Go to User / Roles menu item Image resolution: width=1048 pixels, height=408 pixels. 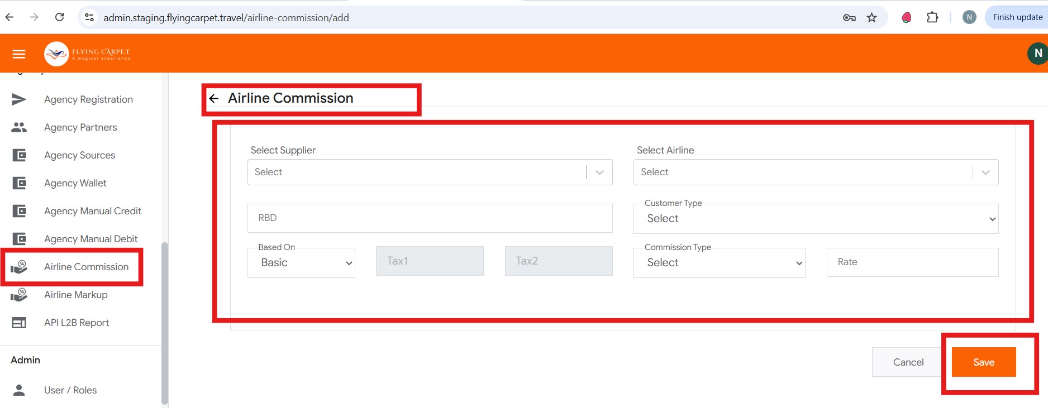(70, 390)
